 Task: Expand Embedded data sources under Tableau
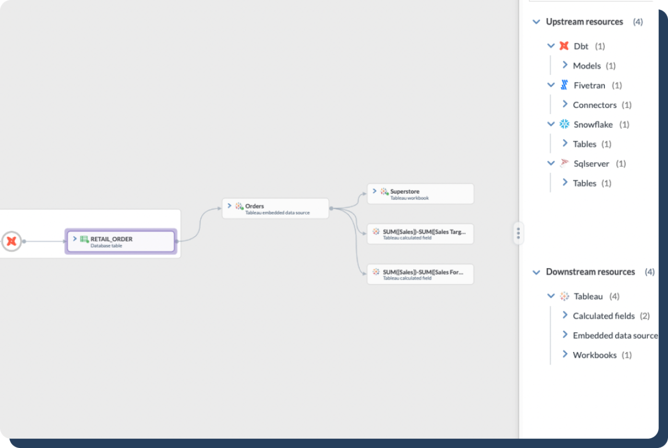pos(565,335)
